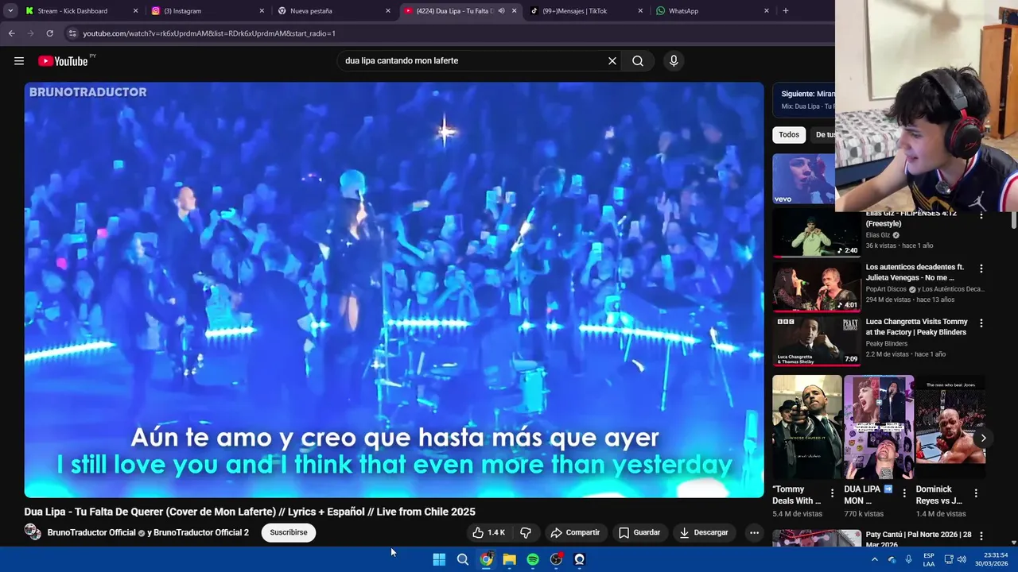Click Paty Cantú Pal Norte 2026 title
This screenshot has width=1018, height=572.
click(919, 539)
